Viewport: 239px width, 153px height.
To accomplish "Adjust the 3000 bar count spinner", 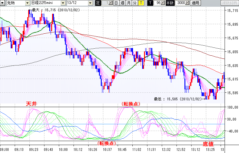I will tap(188, 3).
